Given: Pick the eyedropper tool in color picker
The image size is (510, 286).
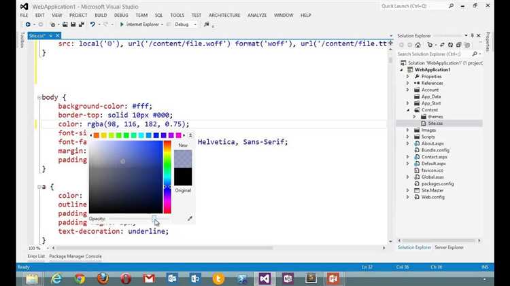Looking at the screenshot, I should (x=190, y=218).
